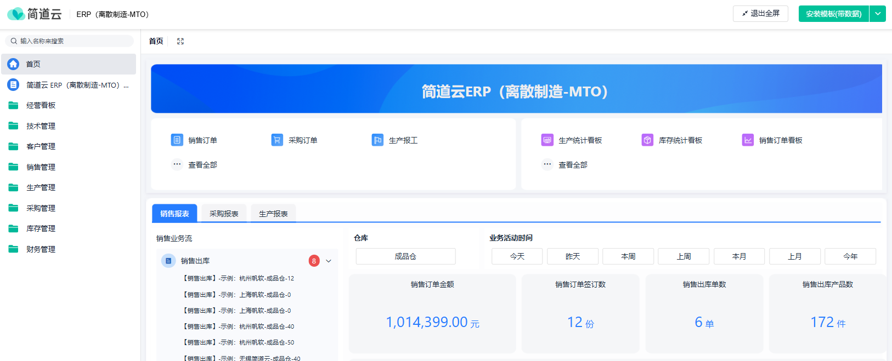The width and height of the screenshot is (892, 361).
Task: Click the 库存统计看板 cube icon
Action: (x=647, y=140)
